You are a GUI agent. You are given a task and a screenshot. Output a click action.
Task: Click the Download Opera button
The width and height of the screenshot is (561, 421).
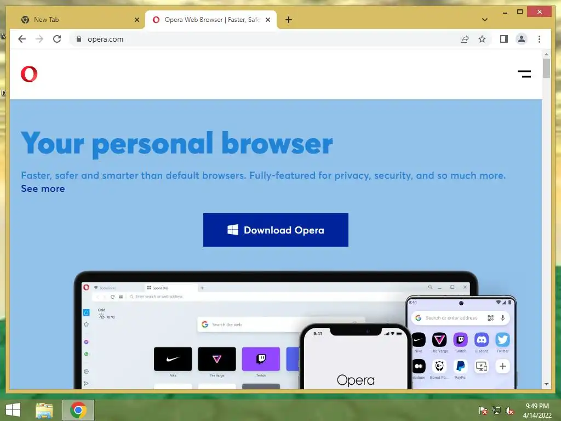(276, 230)
